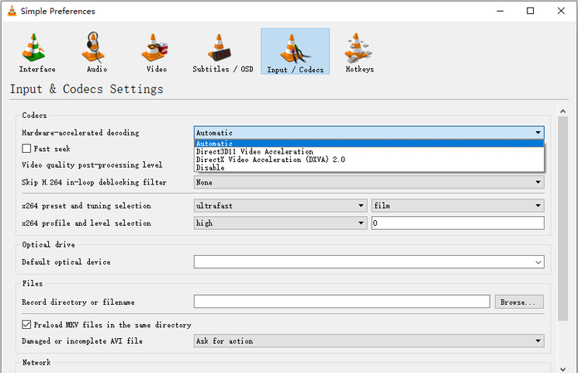The image size is (578, 373).
Task: Uncheck Preload MKV files in same directory
Action: [27, 324]
